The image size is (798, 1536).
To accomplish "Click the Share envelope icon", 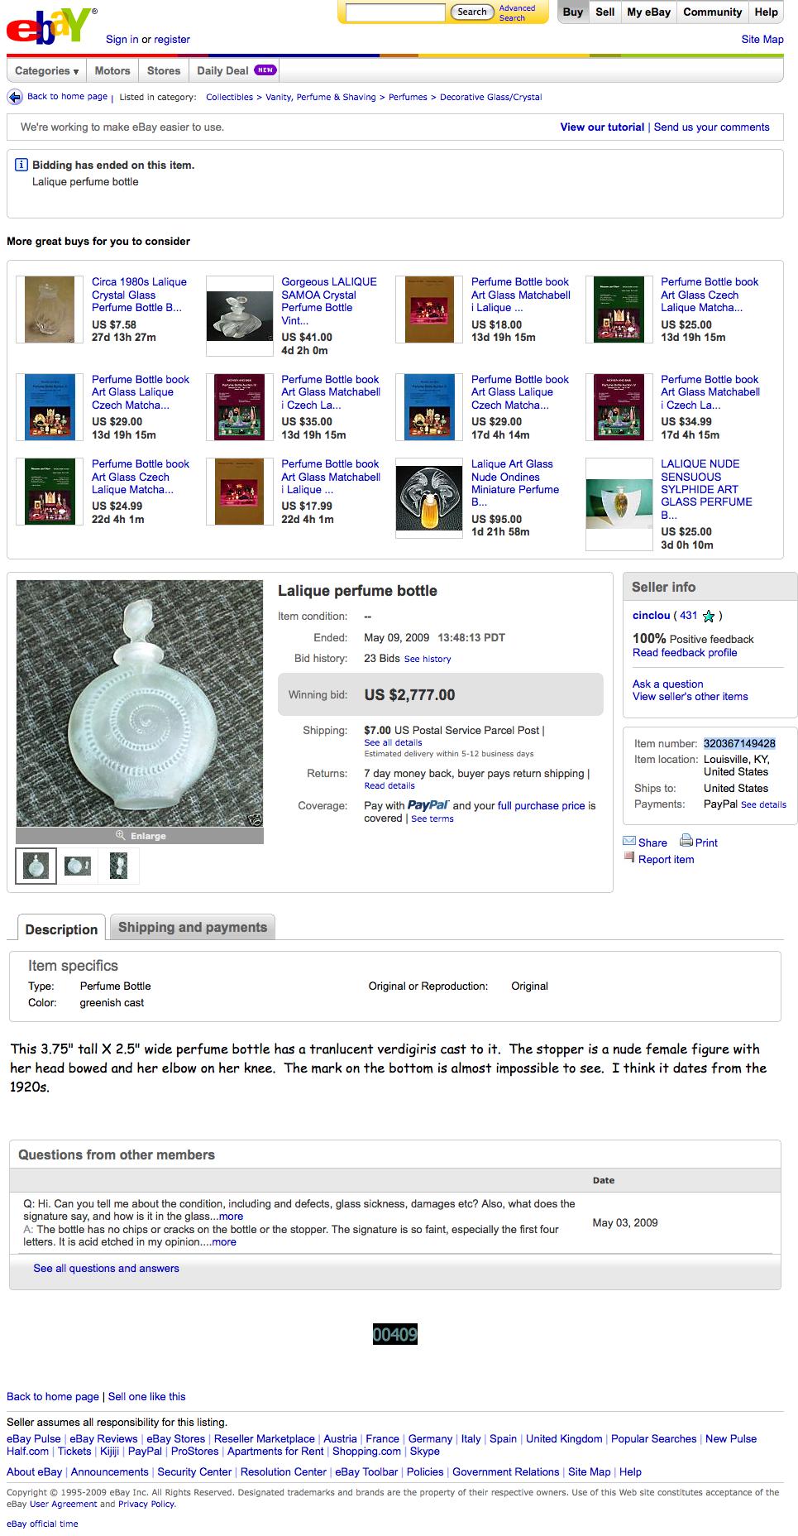I will [629, 842].
